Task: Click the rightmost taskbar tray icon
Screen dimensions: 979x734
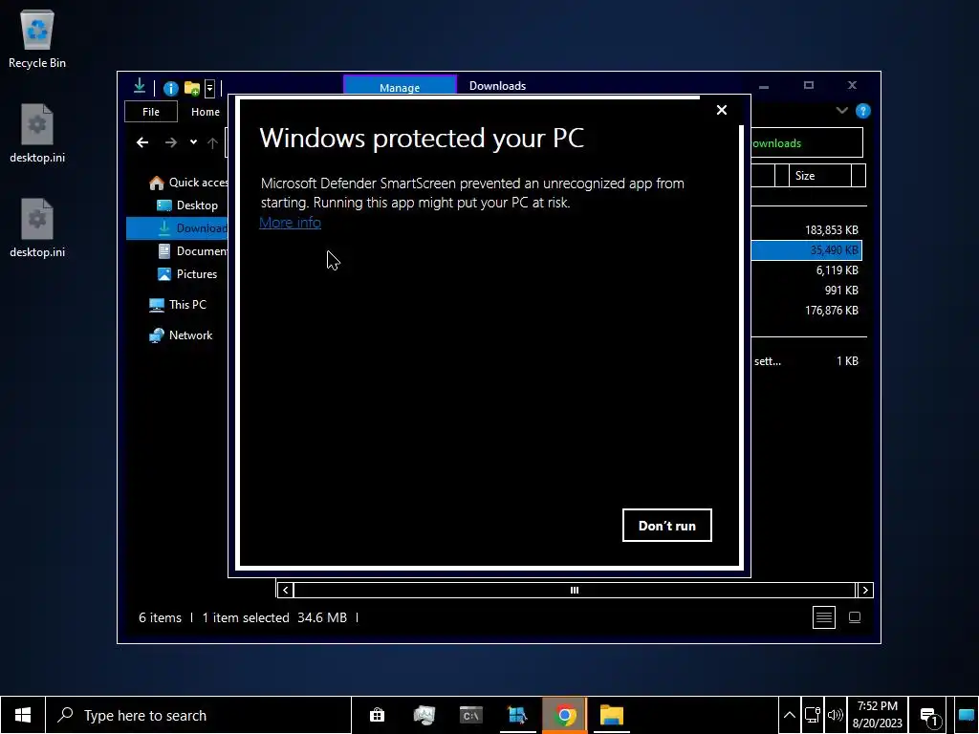Action: [966, 715]
